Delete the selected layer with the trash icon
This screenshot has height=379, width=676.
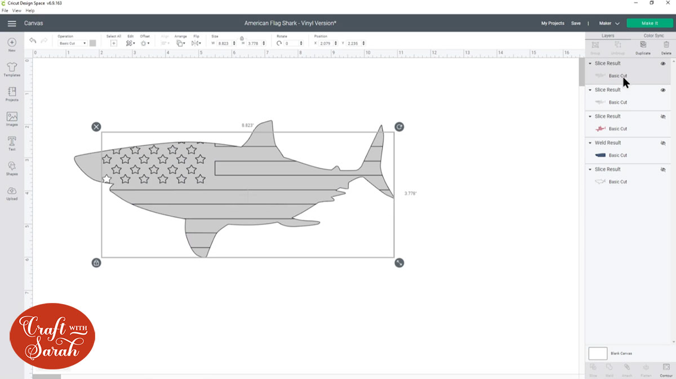coord(666,47)
